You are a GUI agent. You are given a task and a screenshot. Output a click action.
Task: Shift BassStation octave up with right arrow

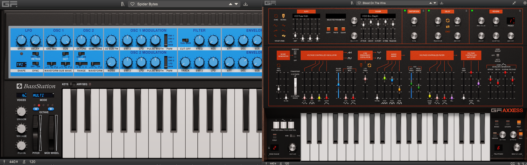pos(51,109)
